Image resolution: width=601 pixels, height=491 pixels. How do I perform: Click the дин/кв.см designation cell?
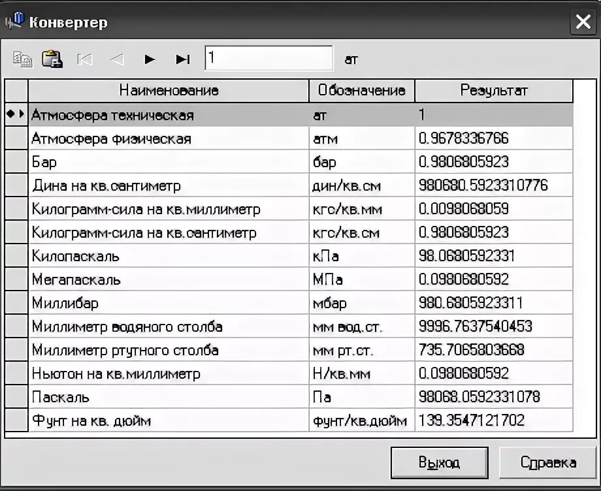362,185
